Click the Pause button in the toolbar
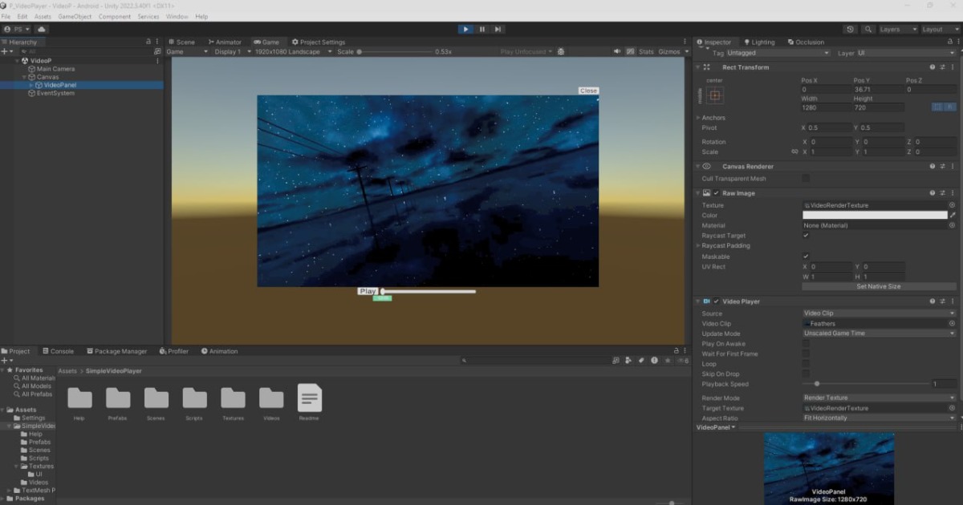 [x=481, y=29]
